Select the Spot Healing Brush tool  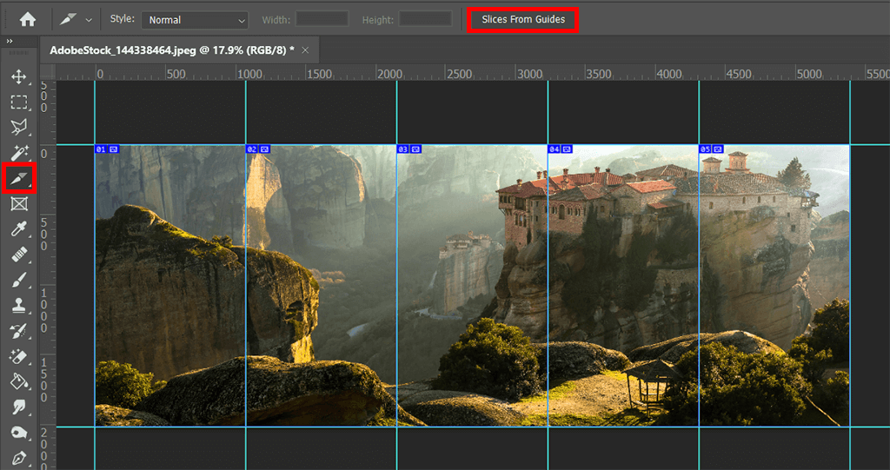click(19, 255)
